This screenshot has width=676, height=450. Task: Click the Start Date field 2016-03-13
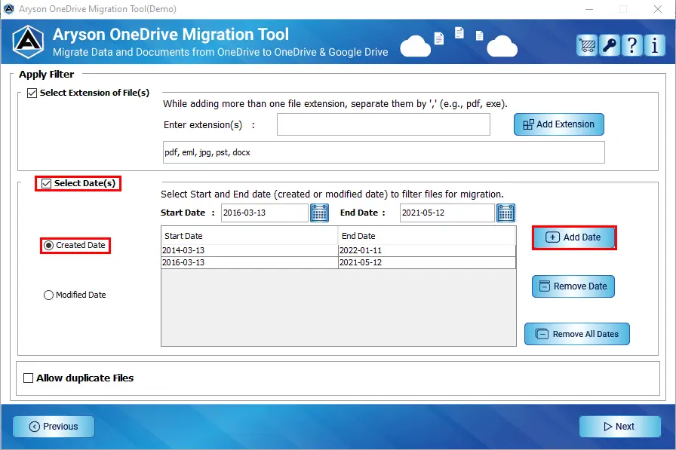click(x=265, y=213)
